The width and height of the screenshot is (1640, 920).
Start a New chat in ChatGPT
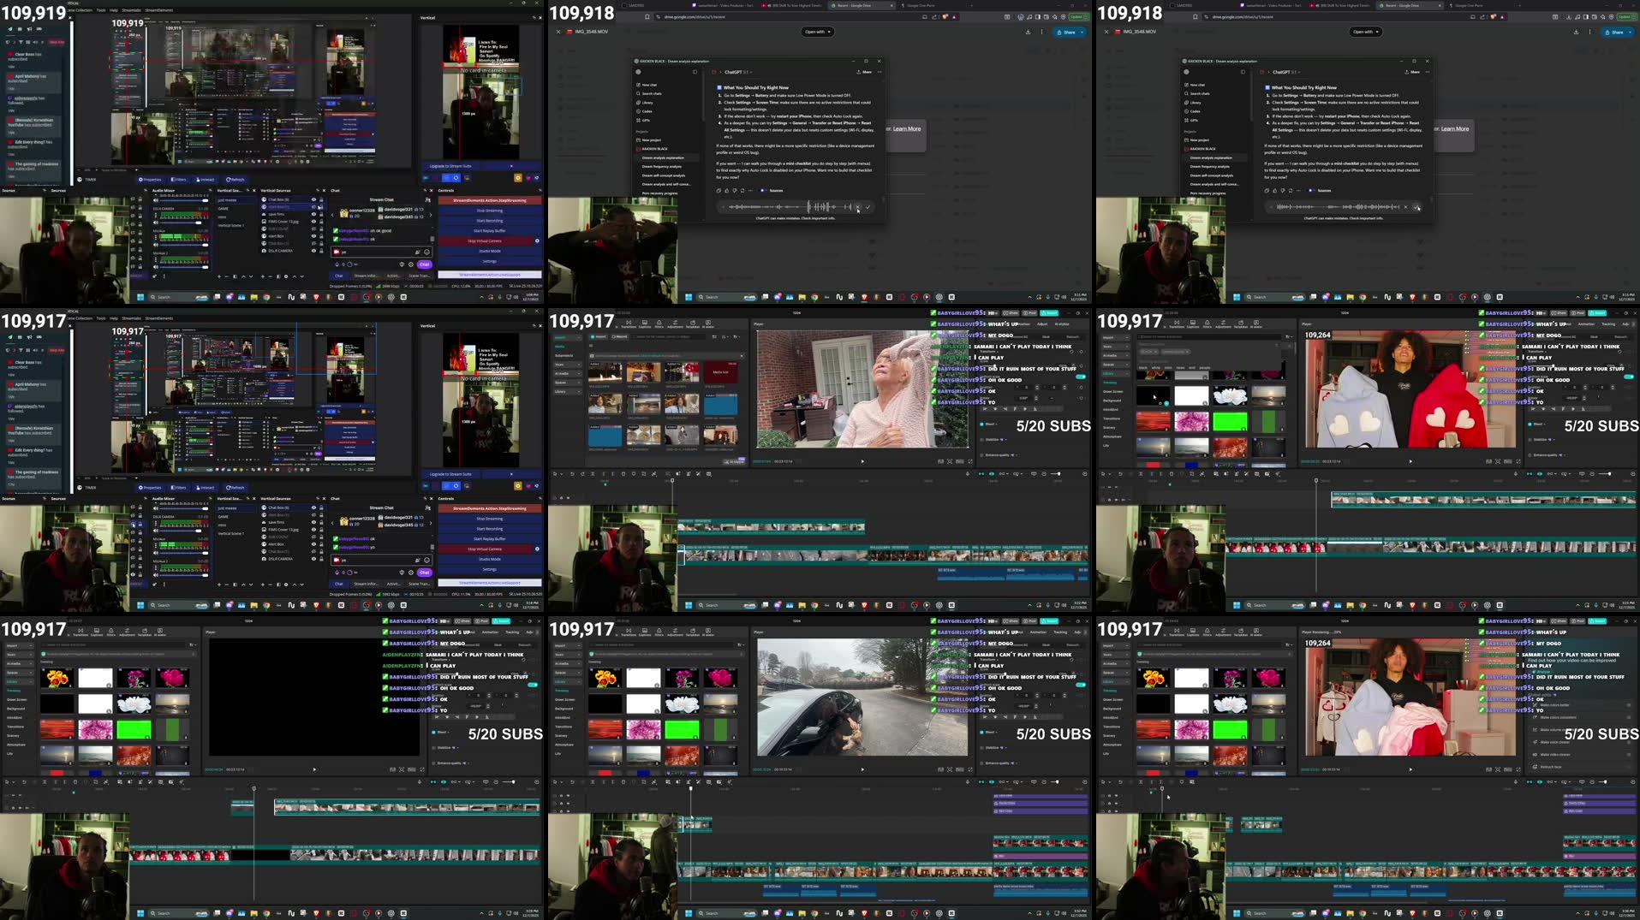pyautogui.click(x=649, y=85)
